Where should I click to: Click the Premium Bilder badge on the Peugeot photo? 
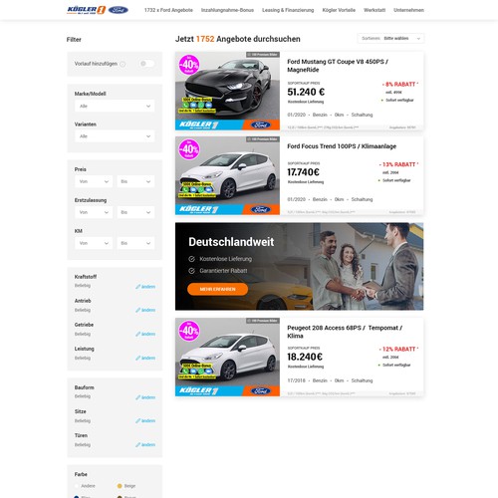(x=263, y=321)
